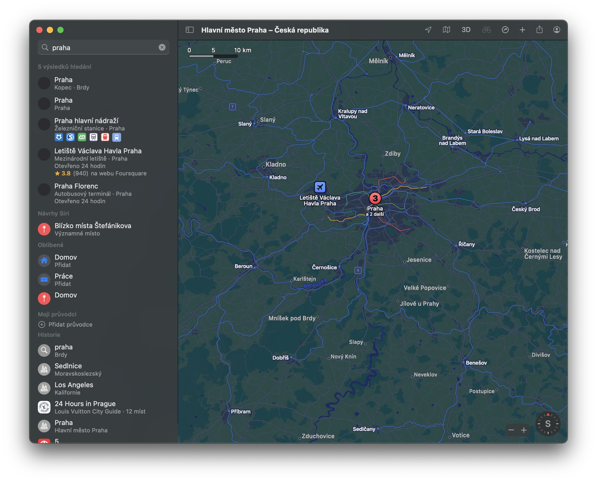Screen dimensions: 597x482
Task: Toggle the 3D view button
Action: (466, 30)
